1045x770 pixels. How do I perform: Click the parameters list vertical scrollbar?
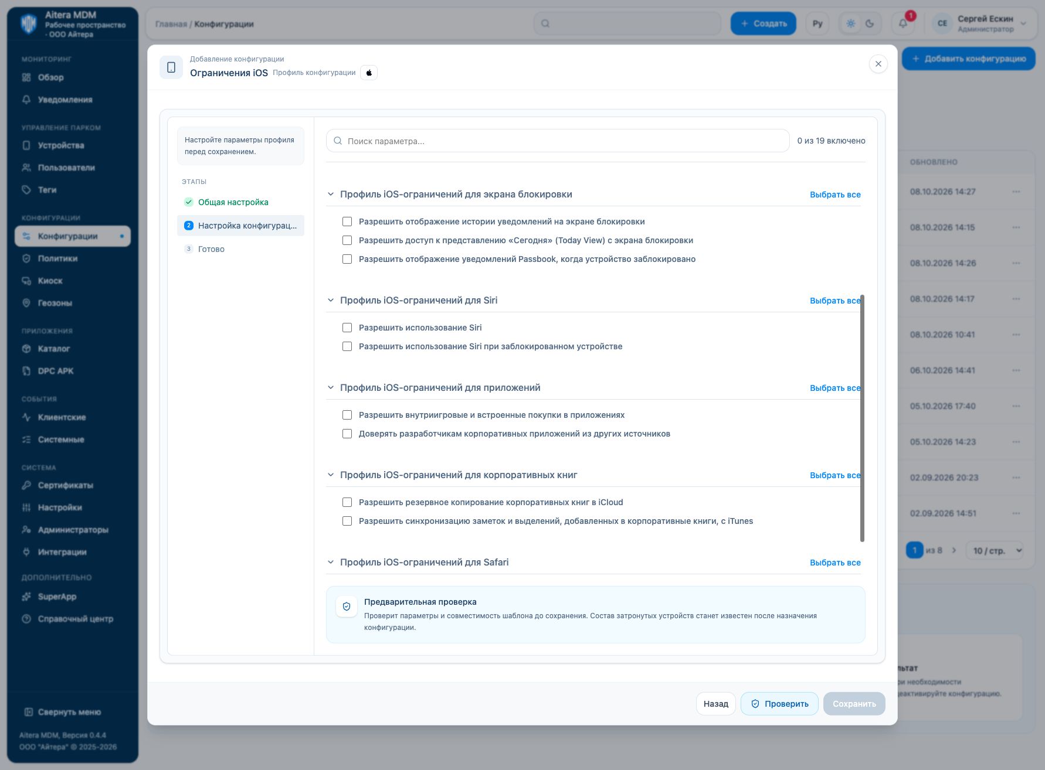(x=862, y=418)
